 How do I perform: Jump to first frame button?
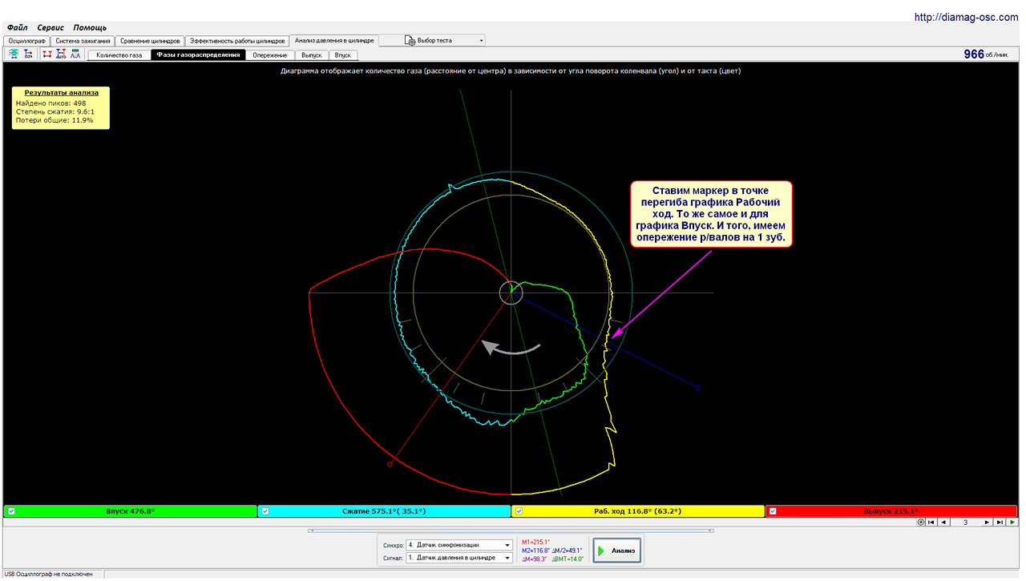pos(931,522)
